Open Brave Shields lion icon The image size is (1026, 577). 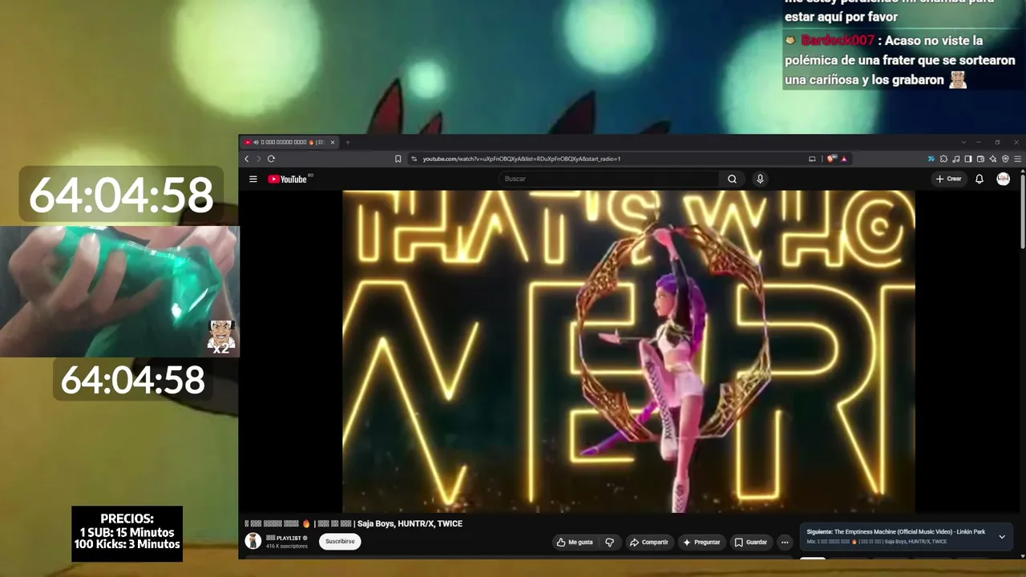point(832,159)
